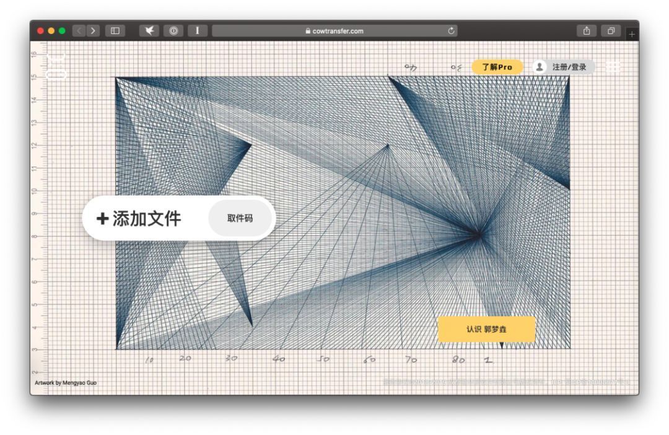
Task: Click the person avatar inside the login button
Action: (x=540, y=67)
